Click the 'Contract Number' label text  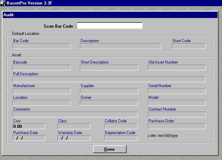pos(162,109)
